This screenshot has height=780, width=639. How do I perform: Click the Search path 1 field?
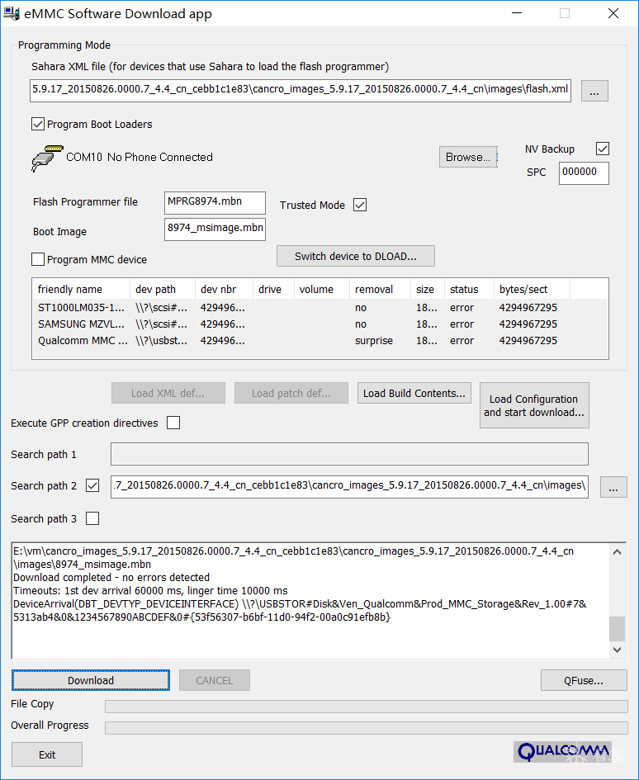click(x=349, y=454)
